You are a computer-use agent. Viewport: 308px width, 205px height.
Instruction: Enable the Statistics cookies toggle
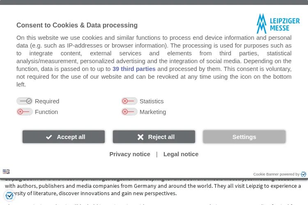click(x=129, y=101)
